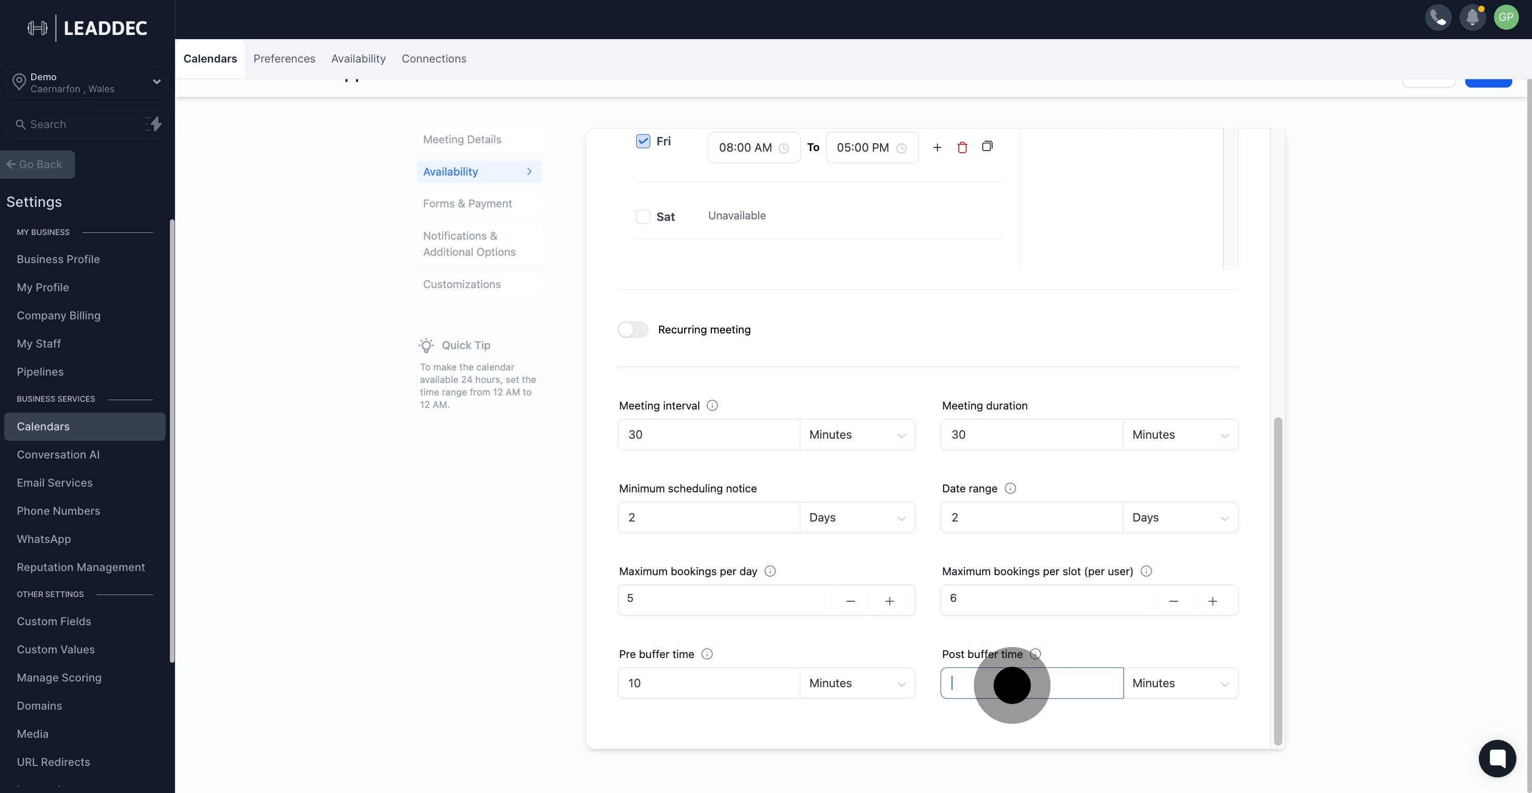
Task: Uncheck the Fri availability checkbox
Action: click(x=643, y=142)
